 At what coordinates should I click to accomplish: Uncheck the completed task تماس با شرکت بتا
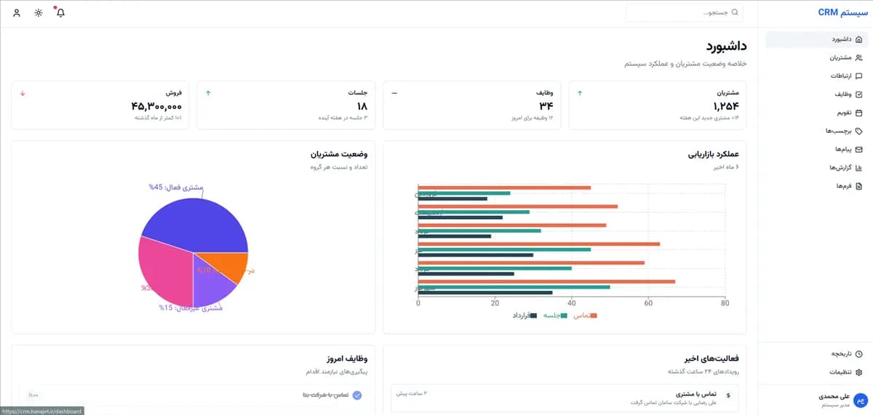click(x=356, y=395)
